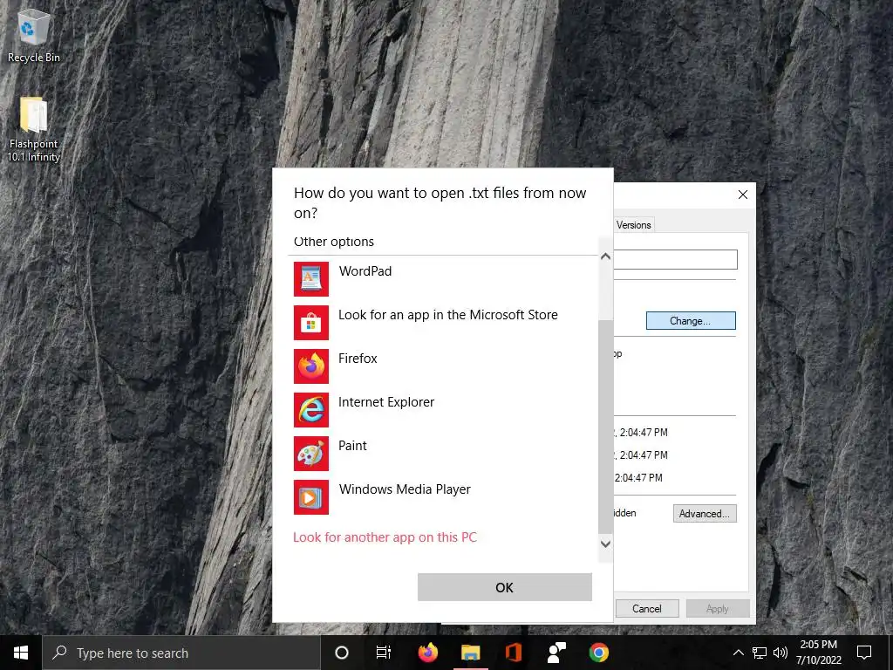Click the Change... button in Properties
Screen dimensions: 893x670
click(691, 321)
